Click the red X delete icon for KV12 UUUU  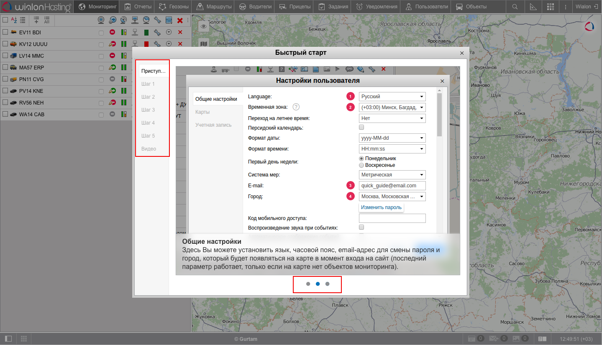coord(180,44)
